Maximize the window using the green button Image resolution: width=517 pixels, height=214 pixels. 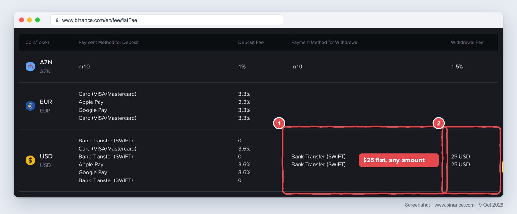tap(37, 20)
